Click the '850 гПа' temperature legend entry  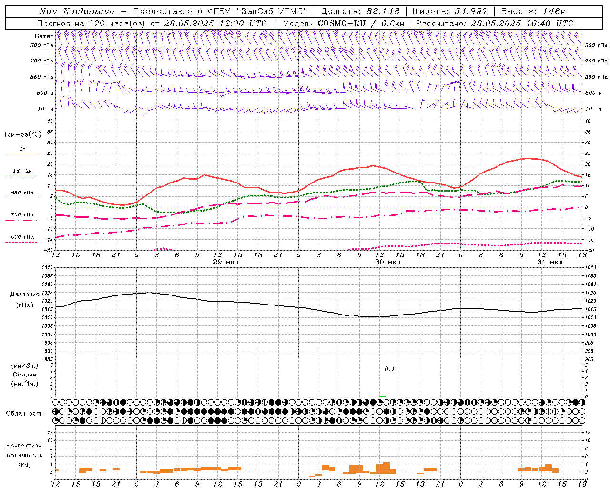tap(22, 193)
